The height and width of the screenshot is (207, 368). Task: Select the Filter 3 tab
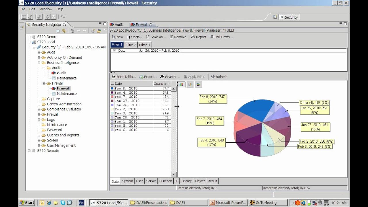point(144,45)
